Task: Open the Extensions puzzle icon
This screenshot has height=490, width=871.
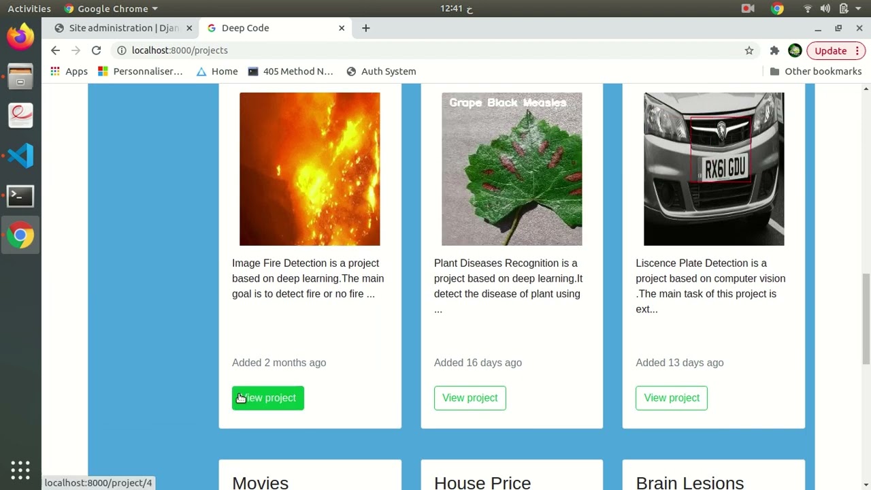Action: pyautogui.click(x=774, y=50)
